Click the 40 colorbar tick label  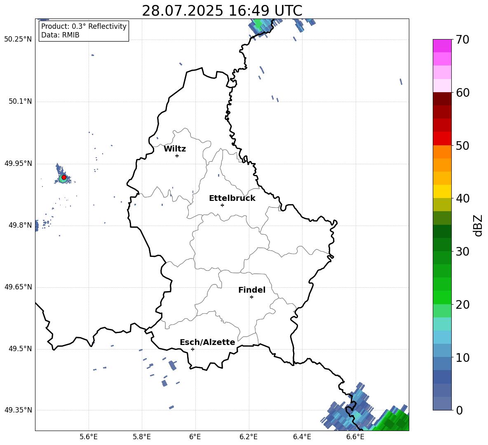(x=462, y=198)
